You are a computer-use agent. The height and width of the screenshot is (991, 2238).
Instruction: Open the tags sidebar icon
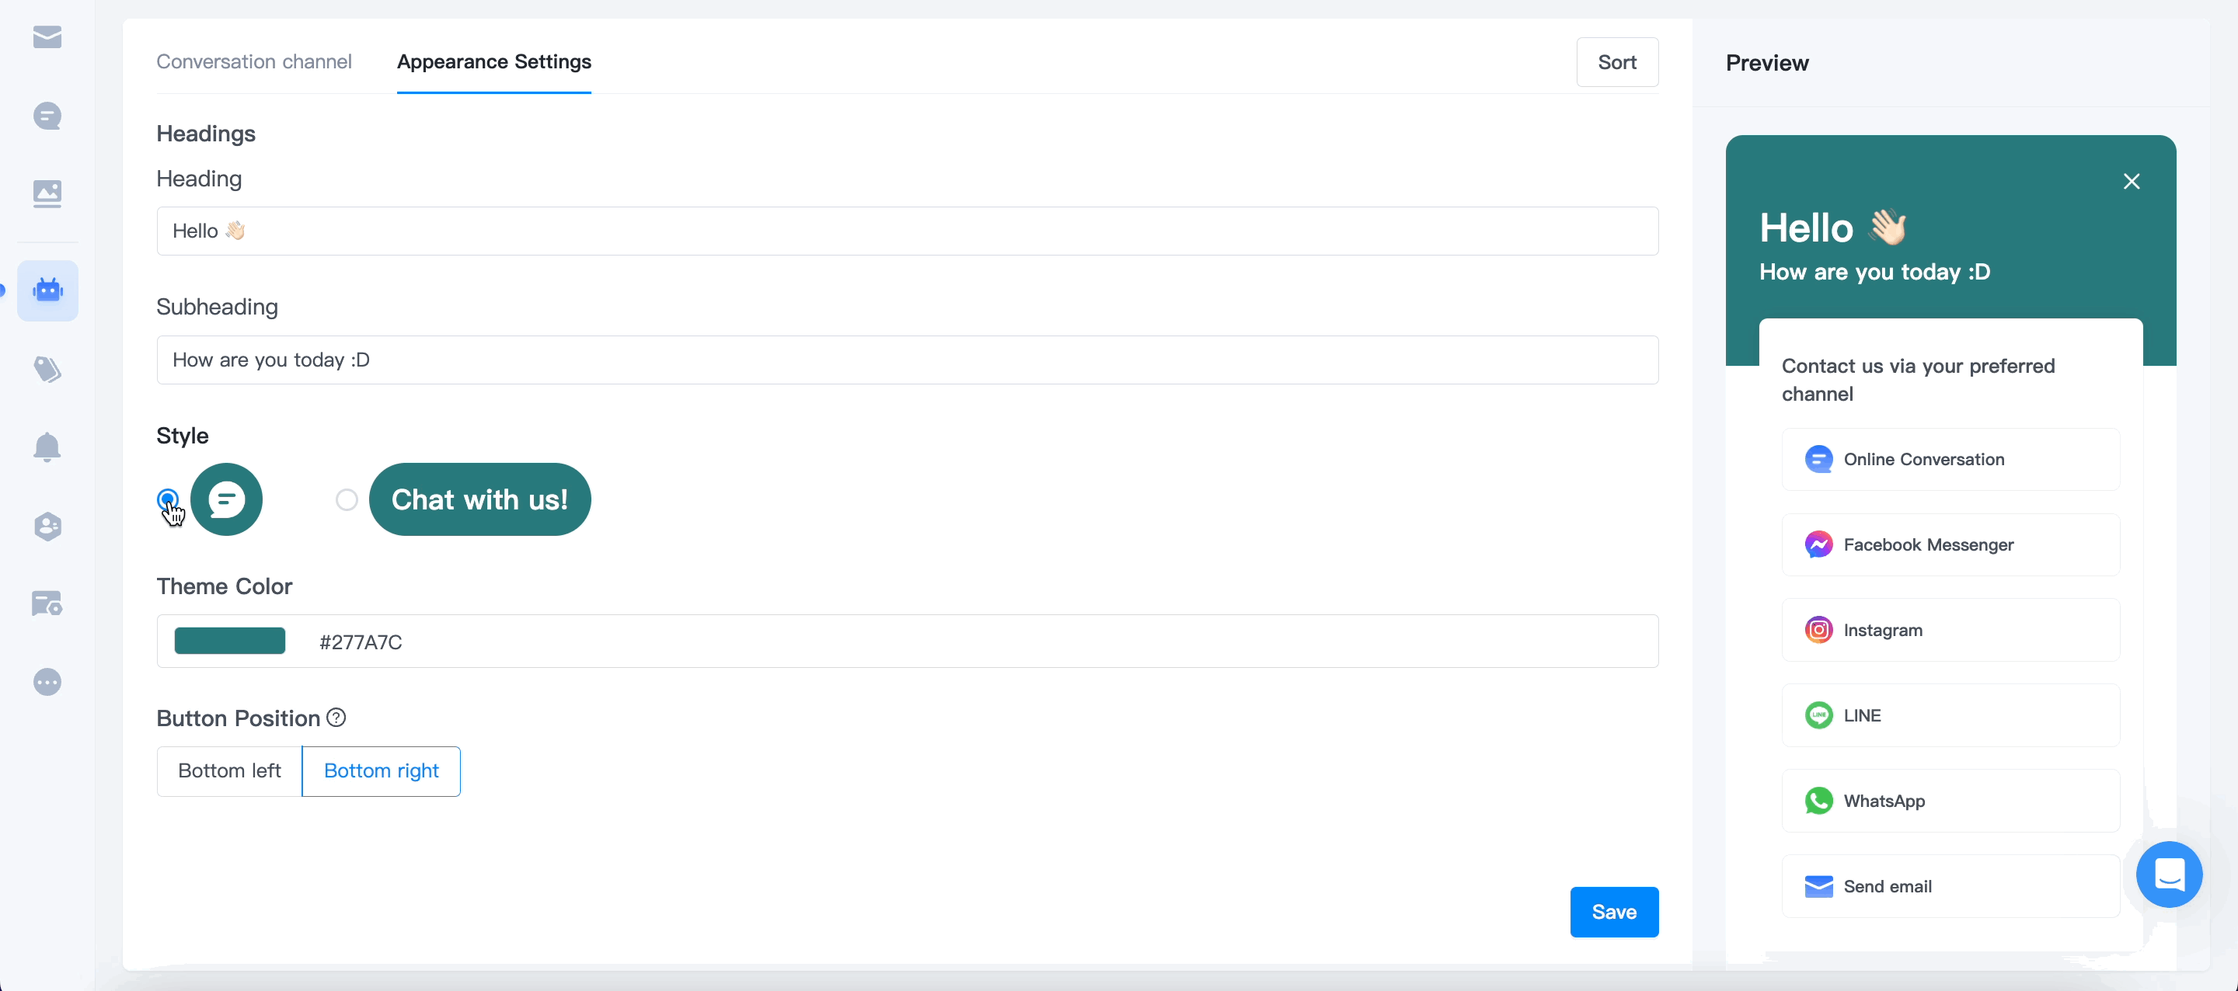point(47,369)
